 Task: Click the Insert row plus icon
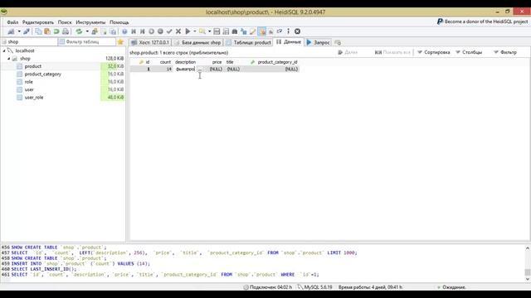[151, 31]
